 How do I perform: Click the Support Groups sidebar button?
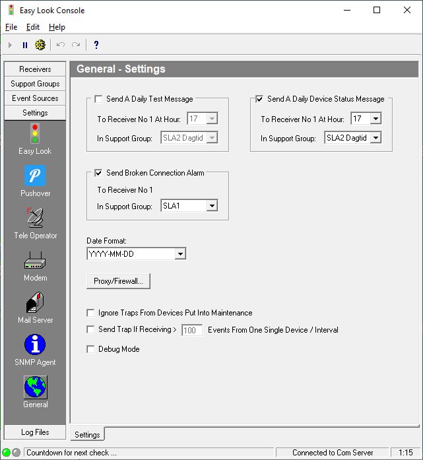point(35,84)
